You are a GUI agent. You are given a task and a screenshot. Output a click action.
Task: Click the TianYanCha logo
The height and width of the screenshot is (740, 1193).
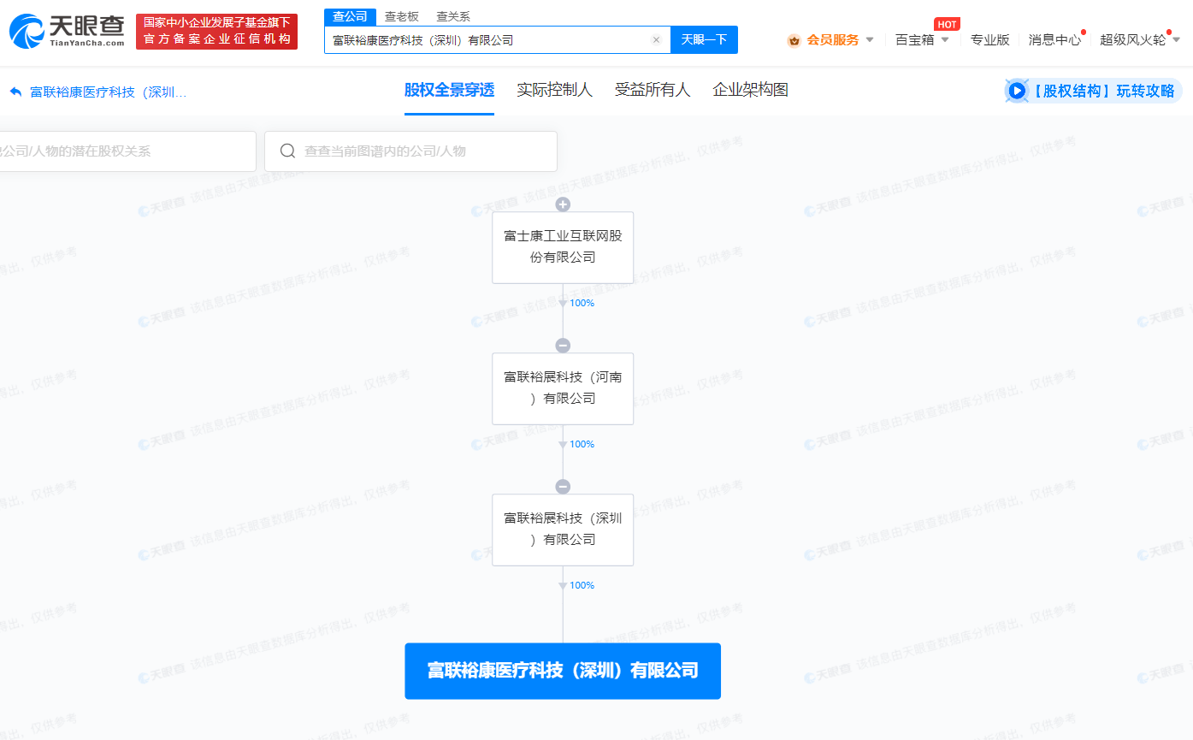click(67, 32)
